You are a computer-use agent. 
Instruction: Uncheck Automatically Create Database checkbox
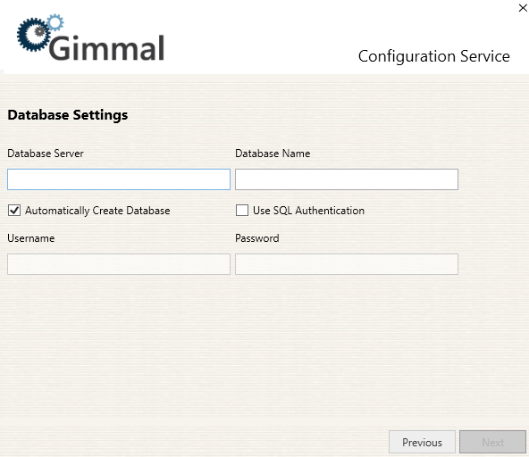pyautogui.click(x=14, y=211)
